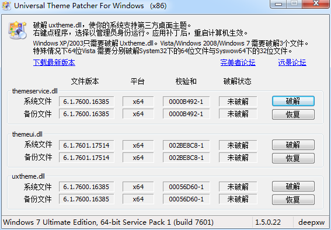Viewport: 331px width, 230px height.
Task: Click 系统文件 label under uxtheme.dll
Action: 37,187
